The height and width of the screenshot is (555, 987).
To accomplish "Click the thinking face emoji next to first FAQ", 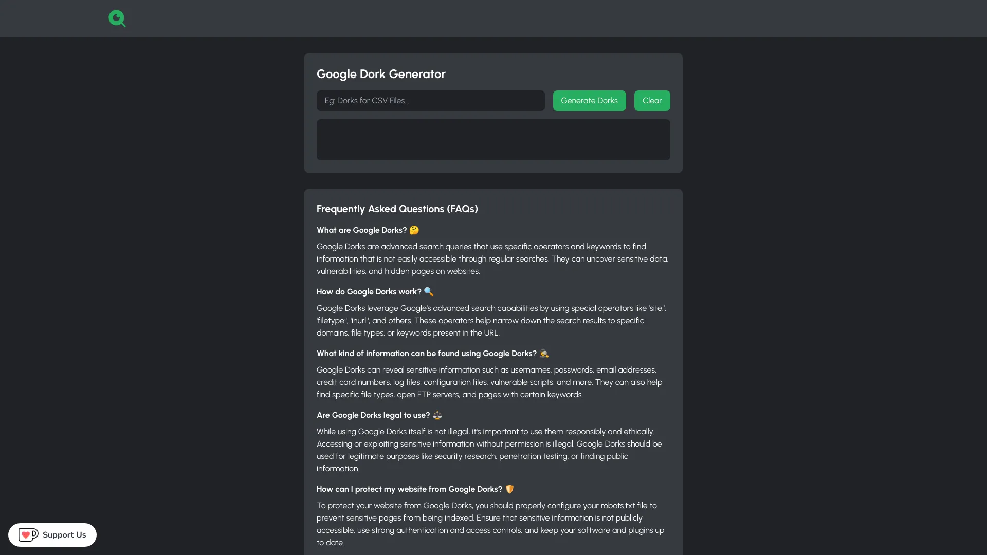I will point(414,230).
